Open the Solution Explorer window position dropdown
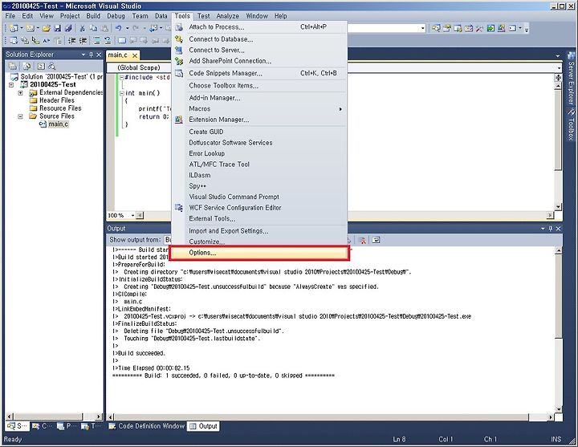 (x=83, y=55)
